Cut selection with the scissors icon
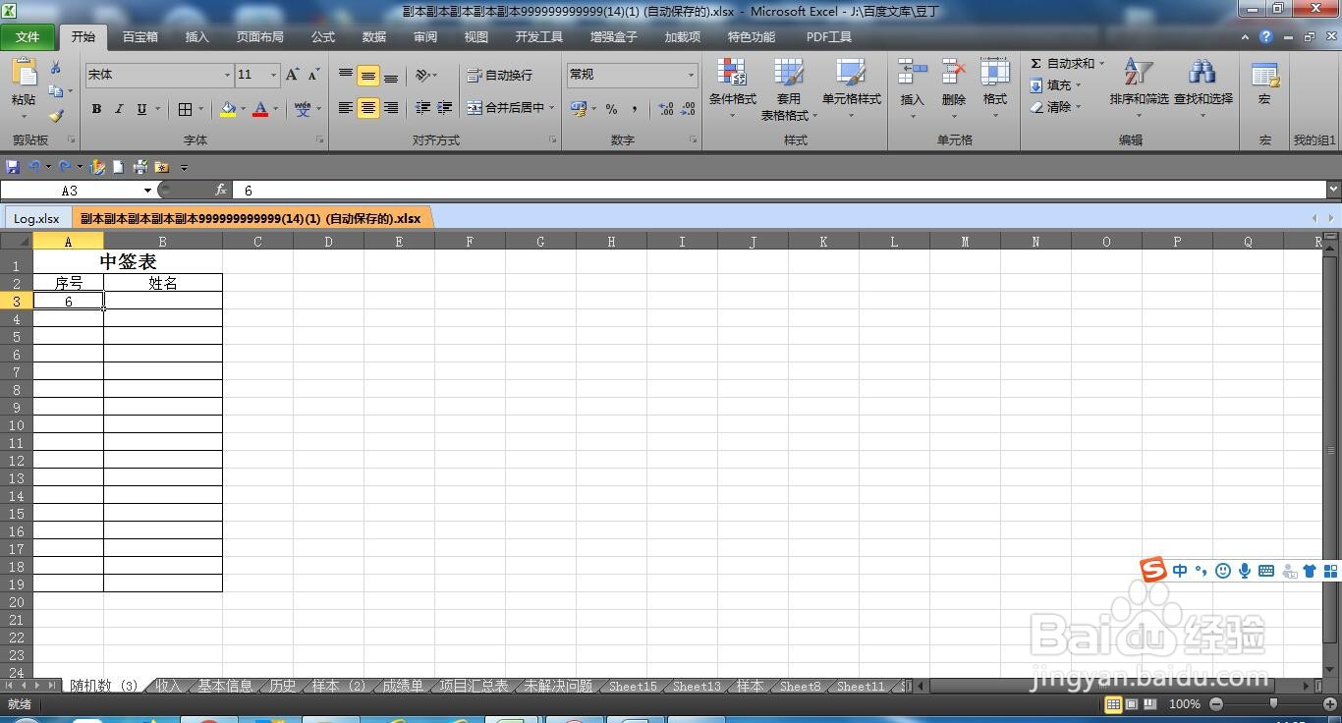This screenshot has width=1342, height=723. click(56, 68)
